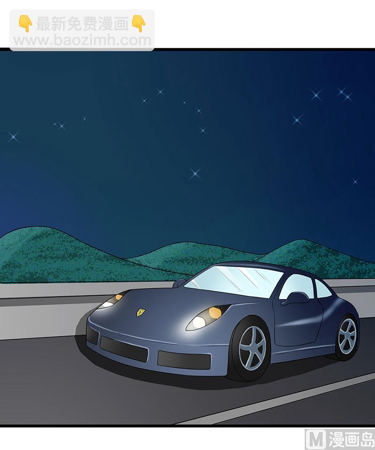Screen dimensions: 375x450
Task: Click the front wheel of the car
Action: [x=252, y=348]
